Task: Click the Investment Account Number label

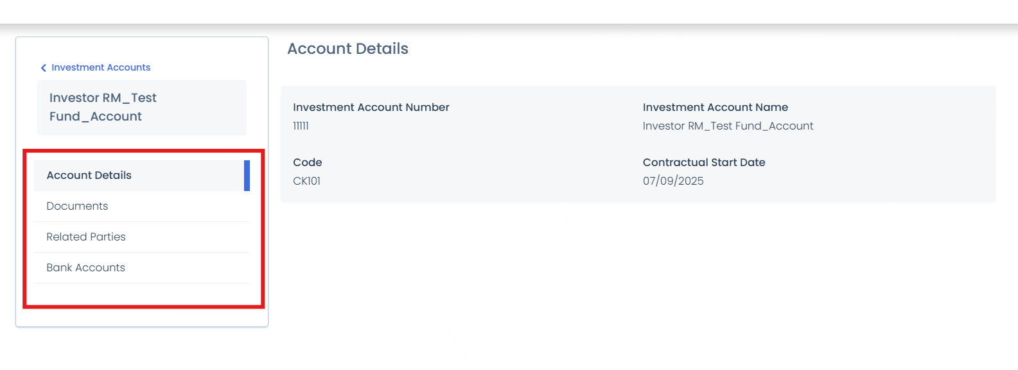Action: coord(371,107)
